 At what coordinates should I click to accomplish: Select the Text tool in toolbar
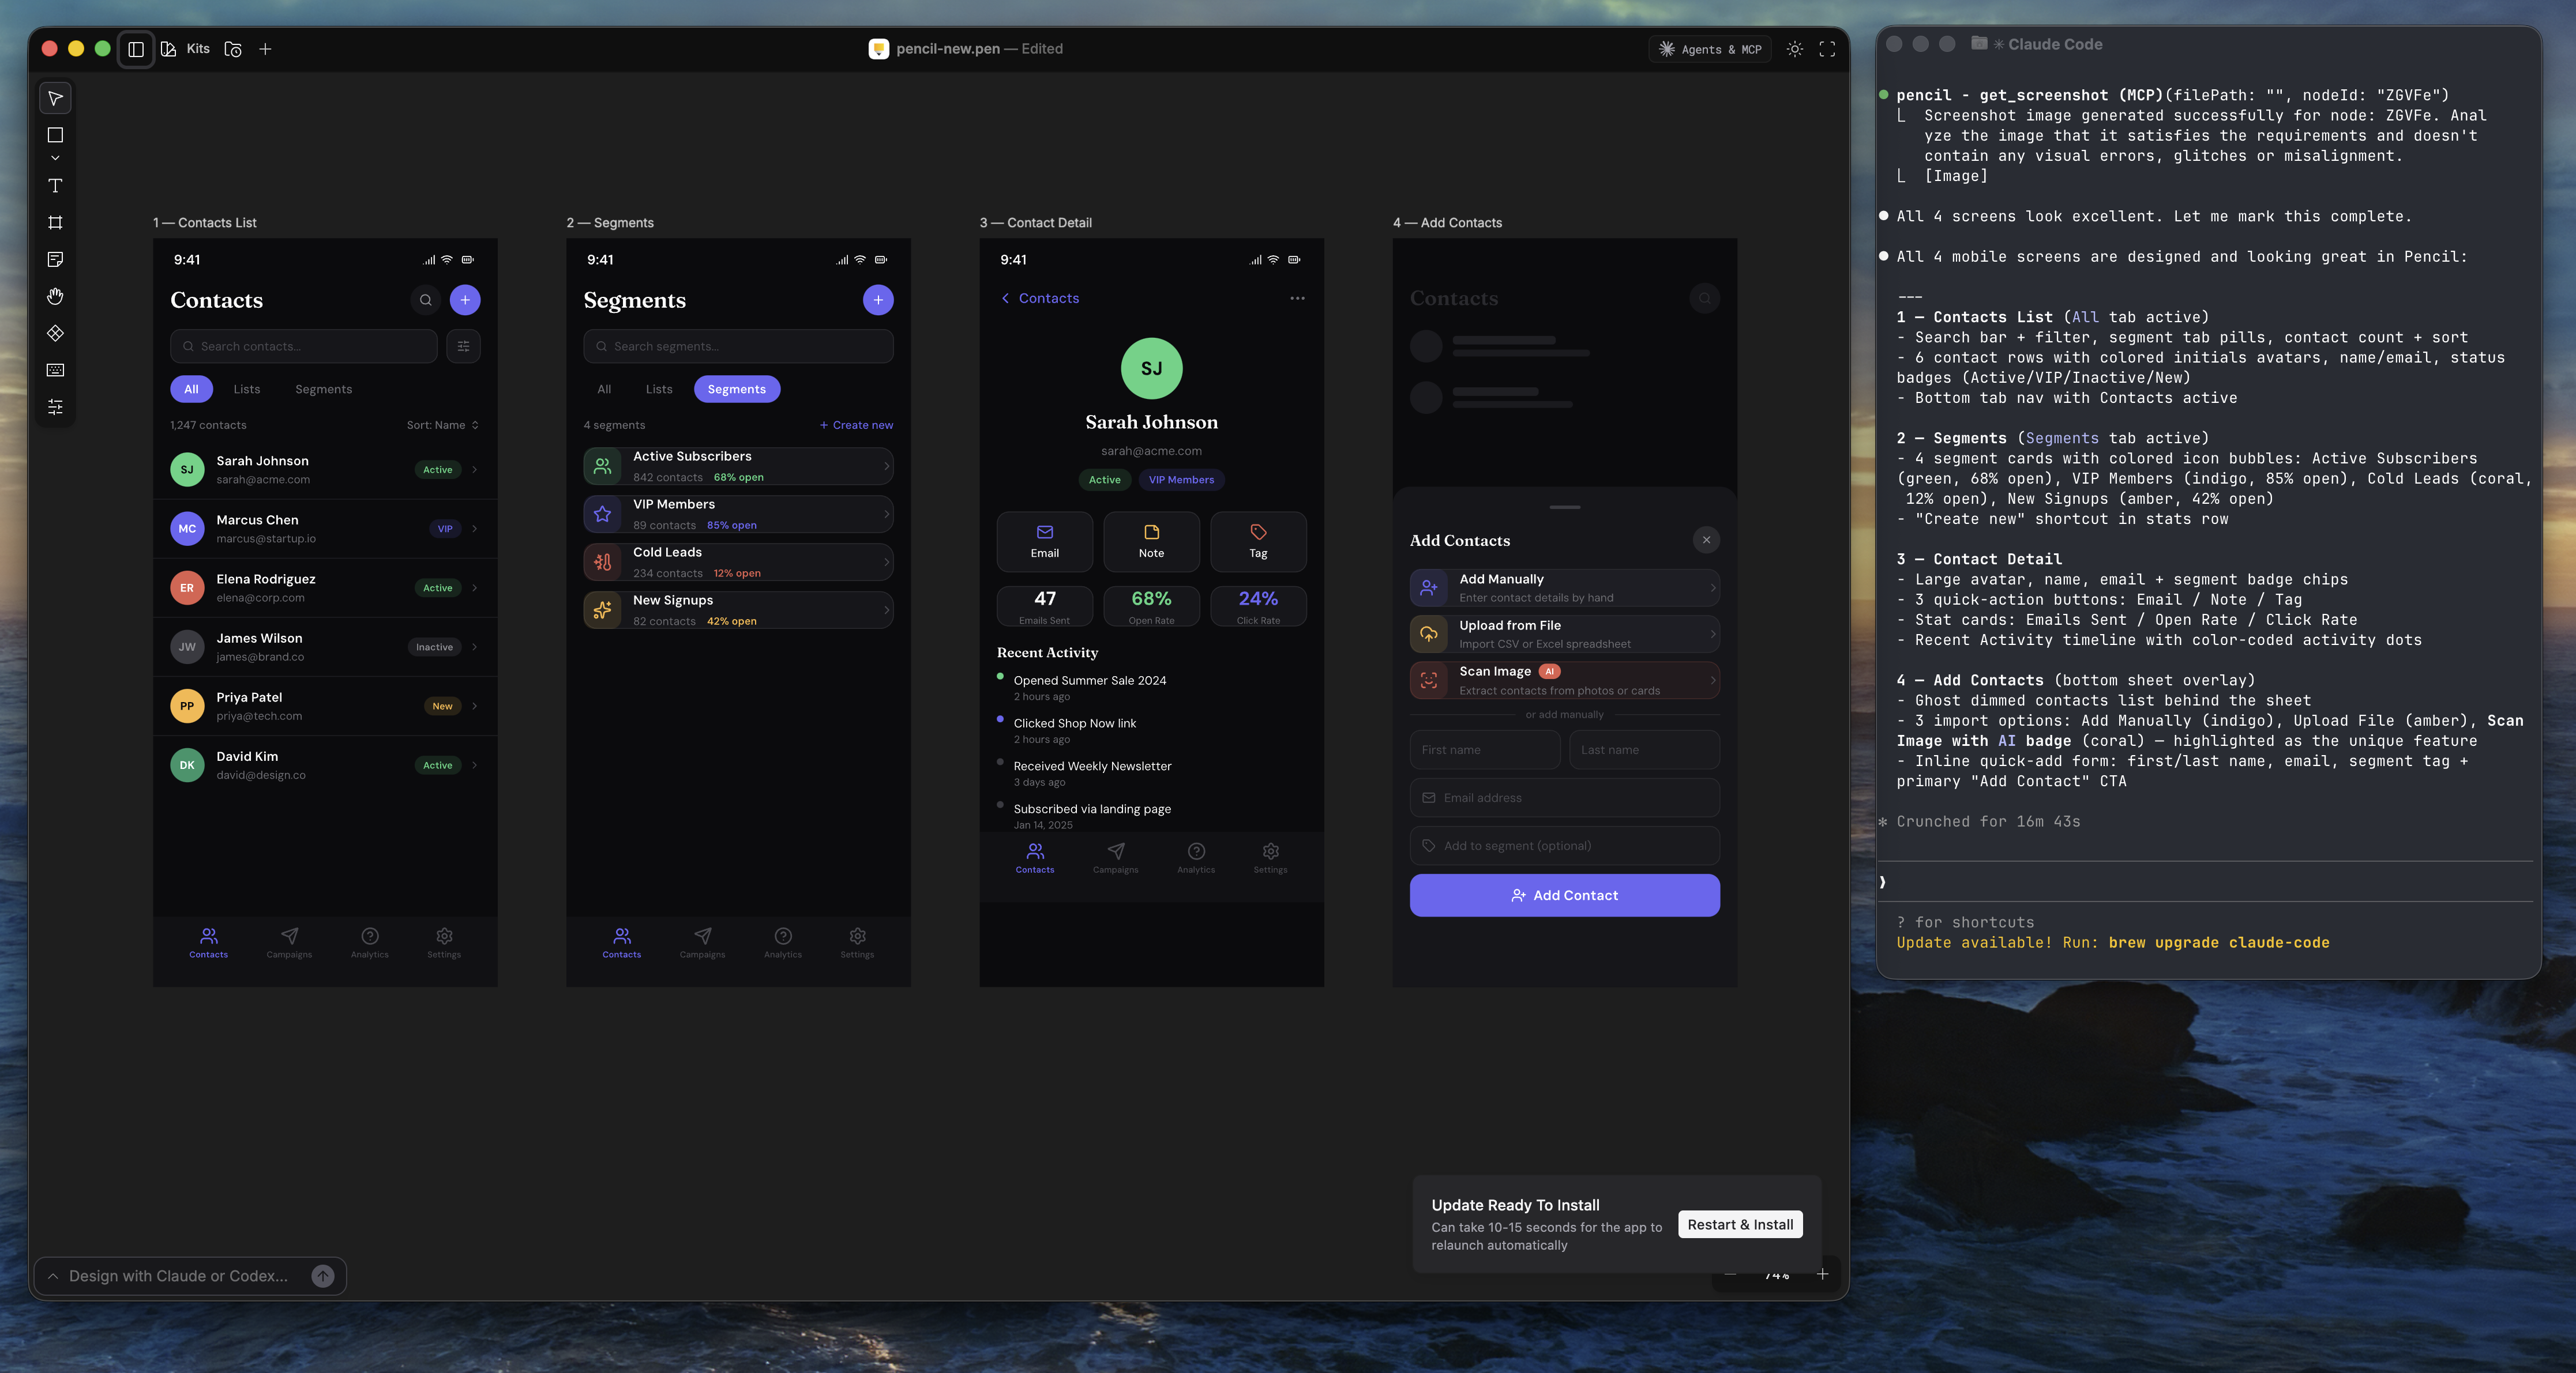coord(55,186)
